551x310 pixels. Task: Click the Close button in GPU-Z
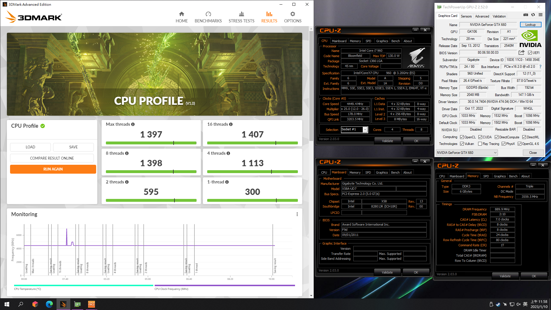click(x=533, y=153)
